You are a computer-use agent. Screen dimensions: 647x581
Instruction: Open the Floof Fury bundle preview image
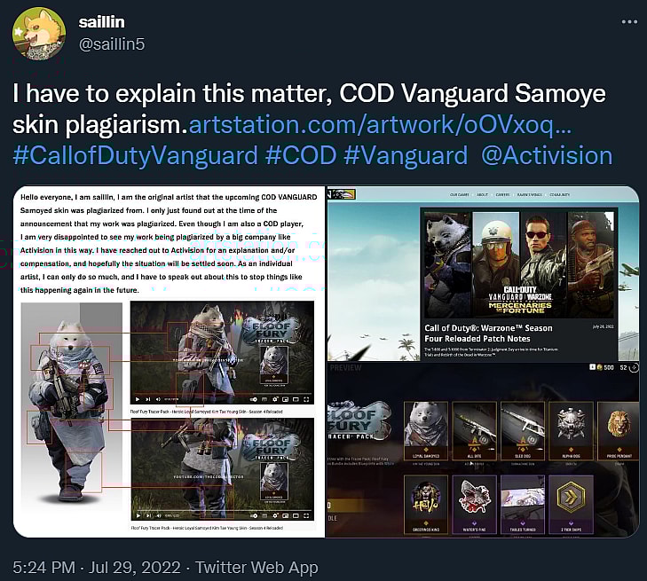tap(483, 450)
